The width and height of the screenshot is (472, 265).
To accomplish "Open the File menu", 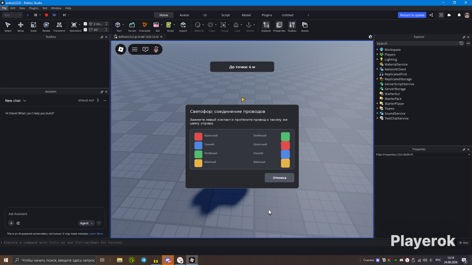I will click(4, 8).
